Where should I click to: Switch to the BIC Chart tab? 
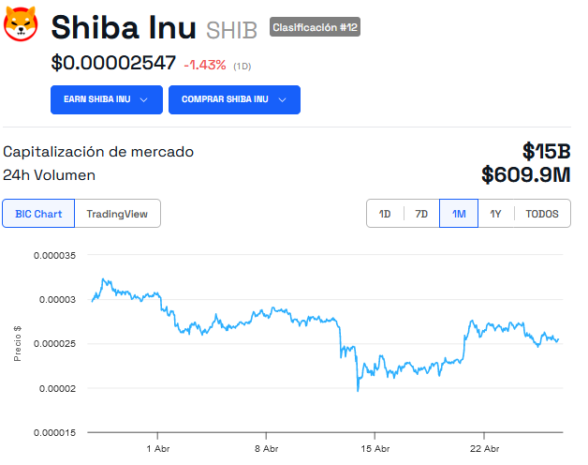click(38, 214)
